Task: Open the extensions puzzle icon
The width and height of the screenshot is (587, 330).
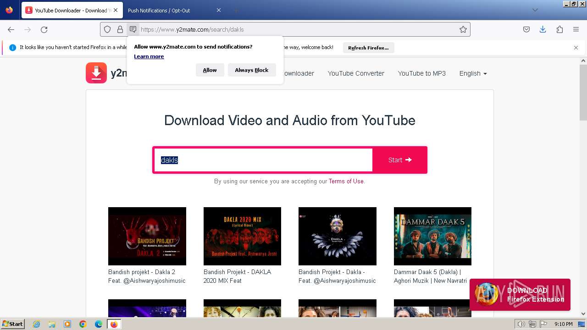Action: 559,29
